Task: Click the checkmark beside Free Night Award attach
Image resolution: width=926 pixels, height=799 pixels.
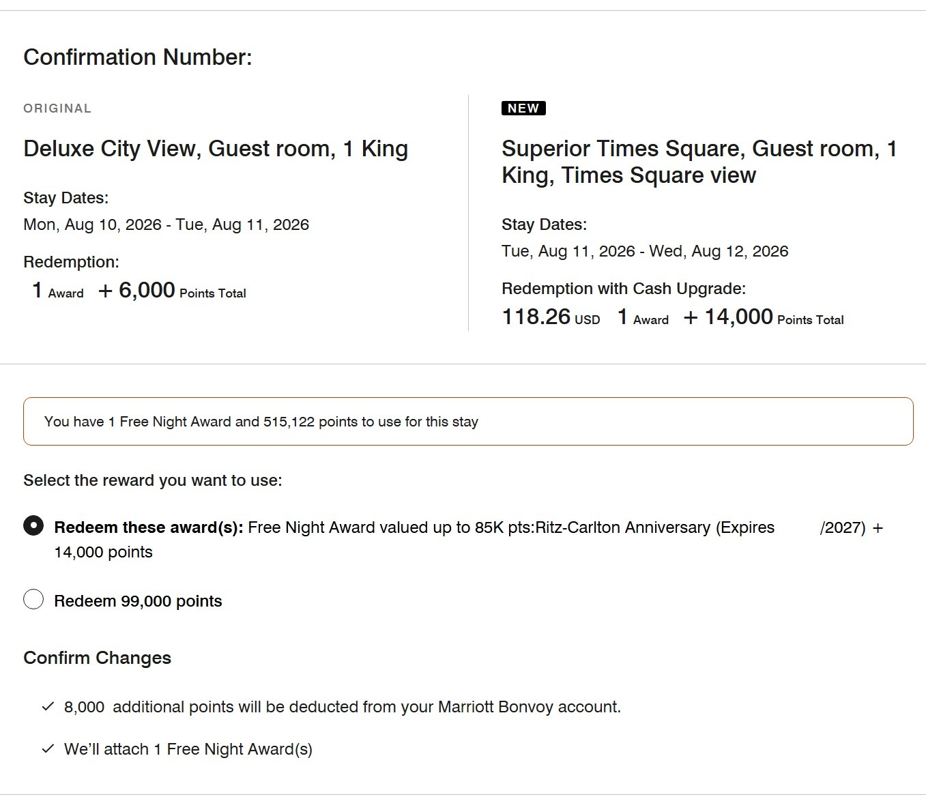Action: click(x=48, y=749)
